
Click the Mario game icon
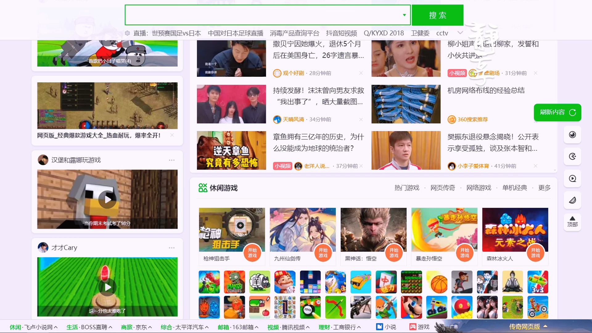pos(411,307)
